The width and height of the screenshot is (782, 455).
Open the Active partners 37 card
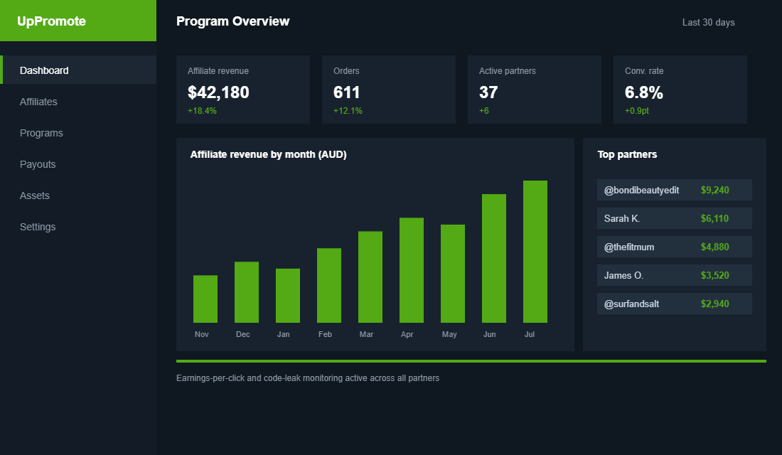pos(534,90)
